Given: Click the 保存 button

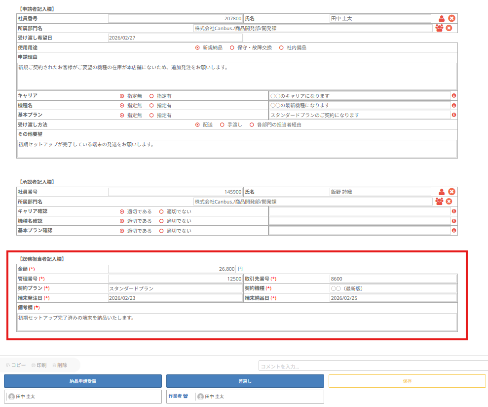Looking at the screenshot, I should 407,381.
